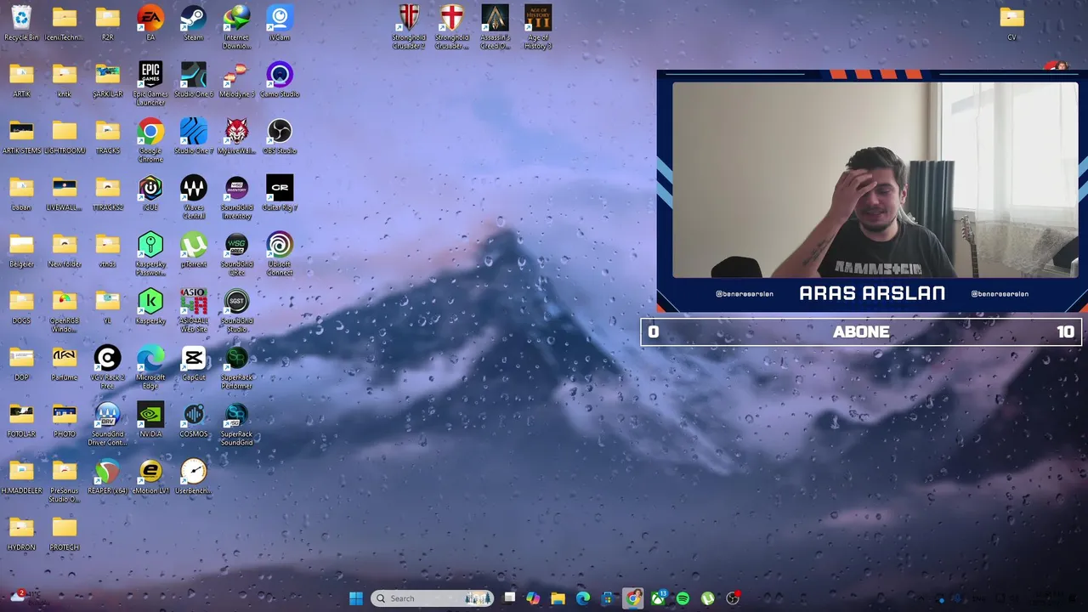The width and height of the screenshot is (1088, 612).
Task: Select the SoundGrid Inventory shortcut
Action: pyautogui.click(x=236, y=197)
